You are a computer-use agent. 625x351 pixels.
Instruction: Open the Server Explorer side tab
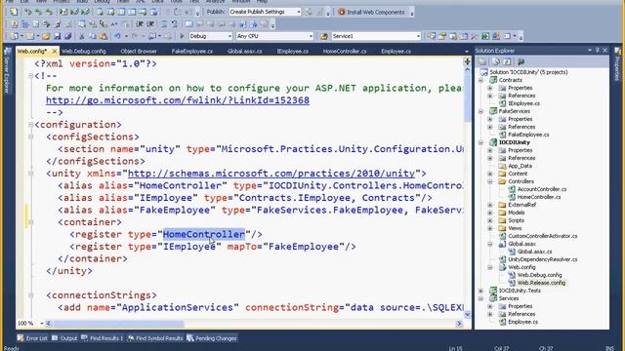click(x=7, y=70)
